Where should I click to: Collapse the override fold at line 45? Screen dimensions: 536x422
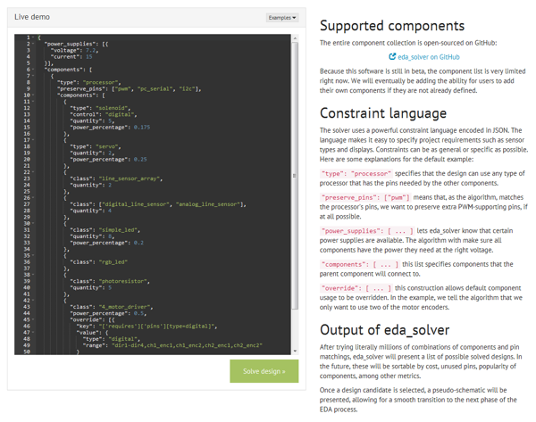pyautogui.click(x=33, y=319)
